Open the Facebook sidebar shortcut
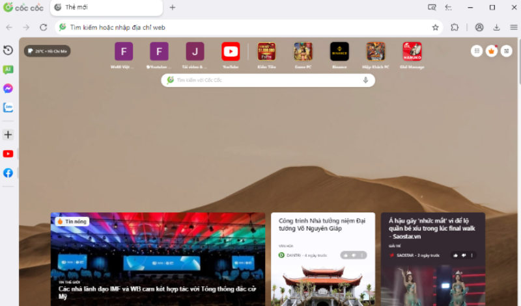521x306 pixels. pyautogui.click(x=8, y=173)
